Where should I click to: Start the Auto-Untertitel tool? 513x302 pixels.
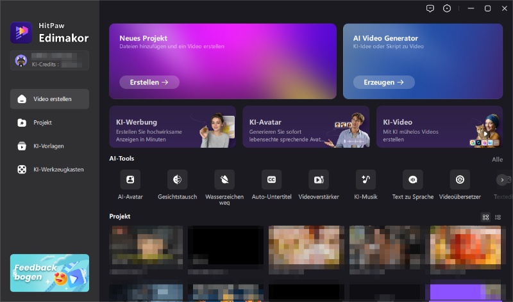click(x=271, y=180)
